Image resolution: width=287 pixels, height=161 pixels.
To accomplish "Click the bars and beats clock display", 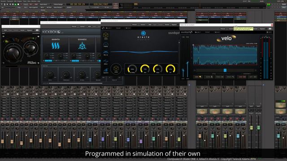I will click(x=101, y=4).
